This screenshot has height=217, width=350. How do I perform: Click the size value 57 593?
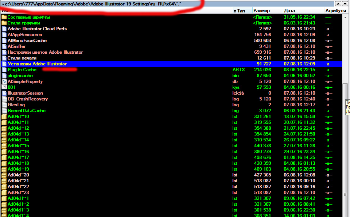[x=264, y=87]
